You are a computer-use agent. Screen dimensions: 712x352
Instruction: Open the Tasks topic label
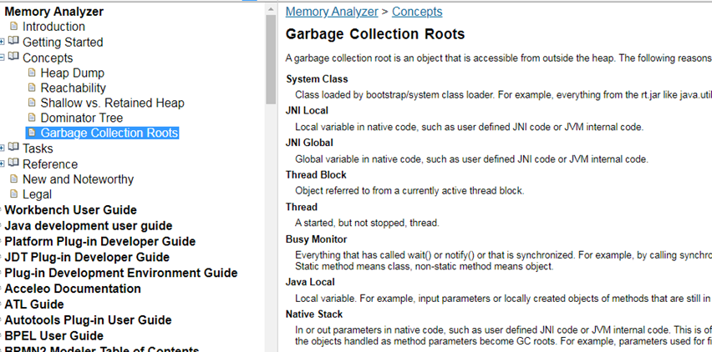pos(38,148)
